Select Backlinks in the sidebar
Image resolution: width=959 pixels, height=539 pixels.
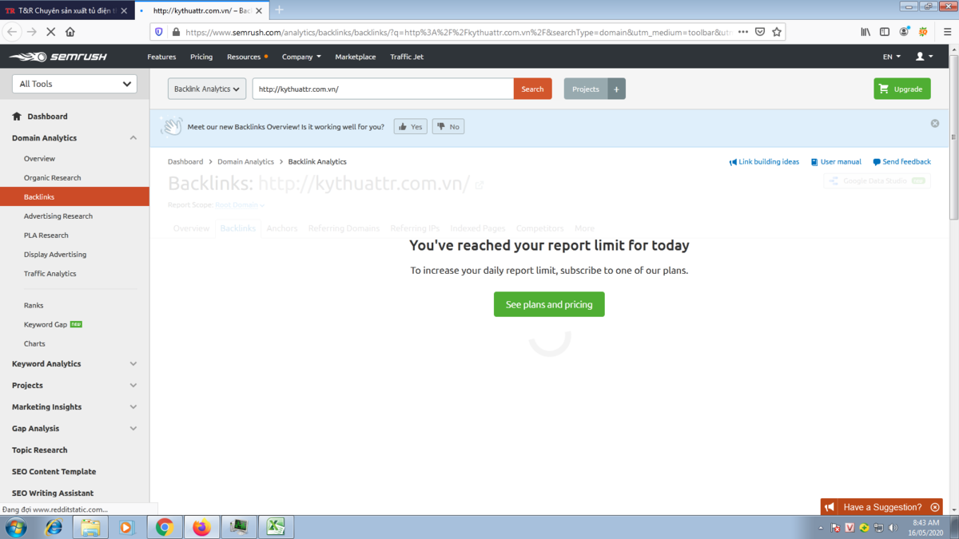(x=74, y=197)
